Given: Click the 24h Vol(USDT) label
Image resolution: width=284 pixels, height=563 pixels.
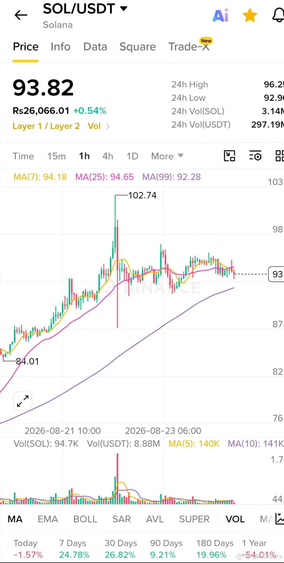Looking at the screenshot, I should tap(201, 125).
